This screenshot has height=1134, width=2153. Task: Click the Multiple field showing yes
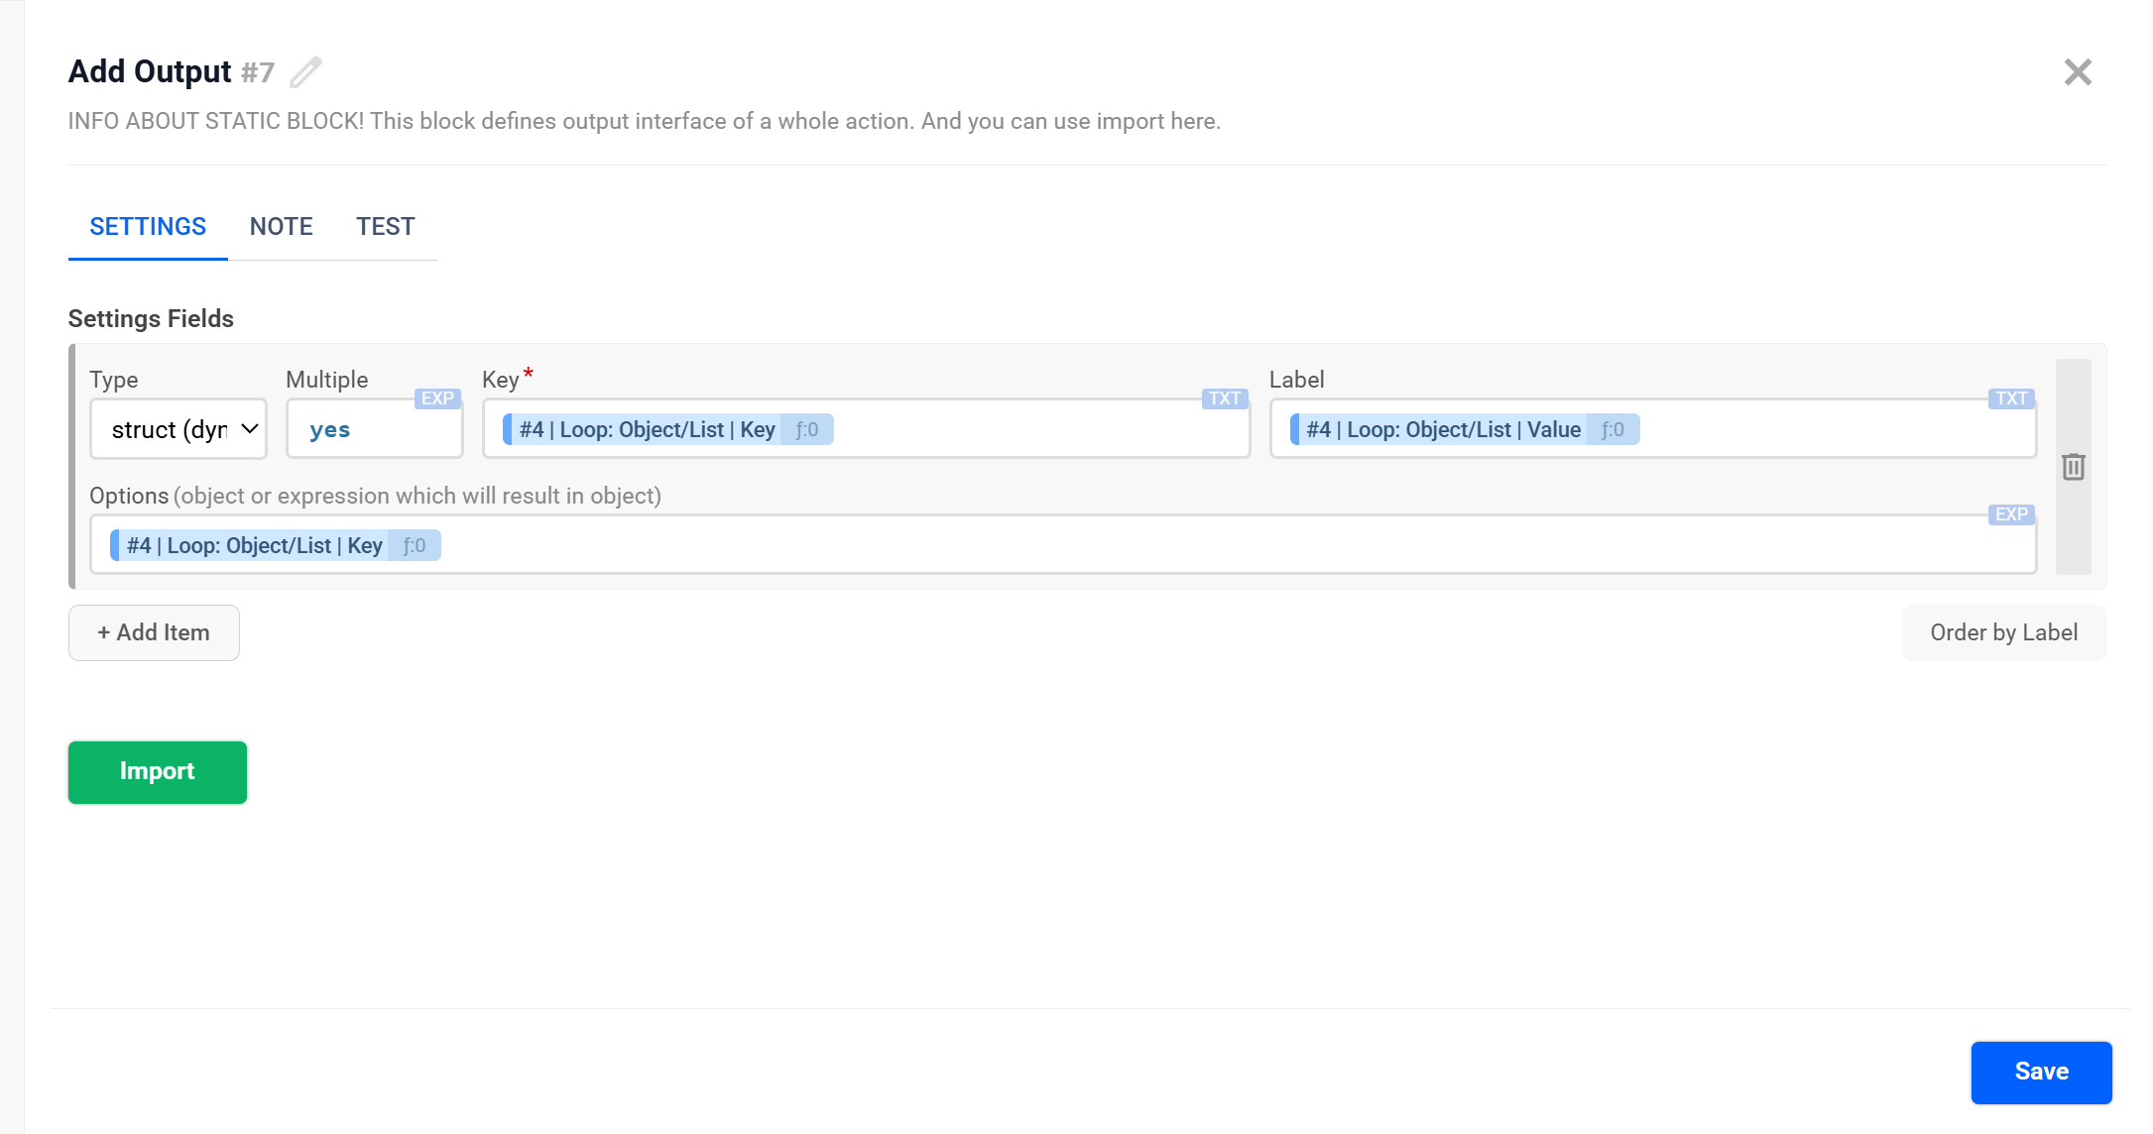tap(367, 430)
